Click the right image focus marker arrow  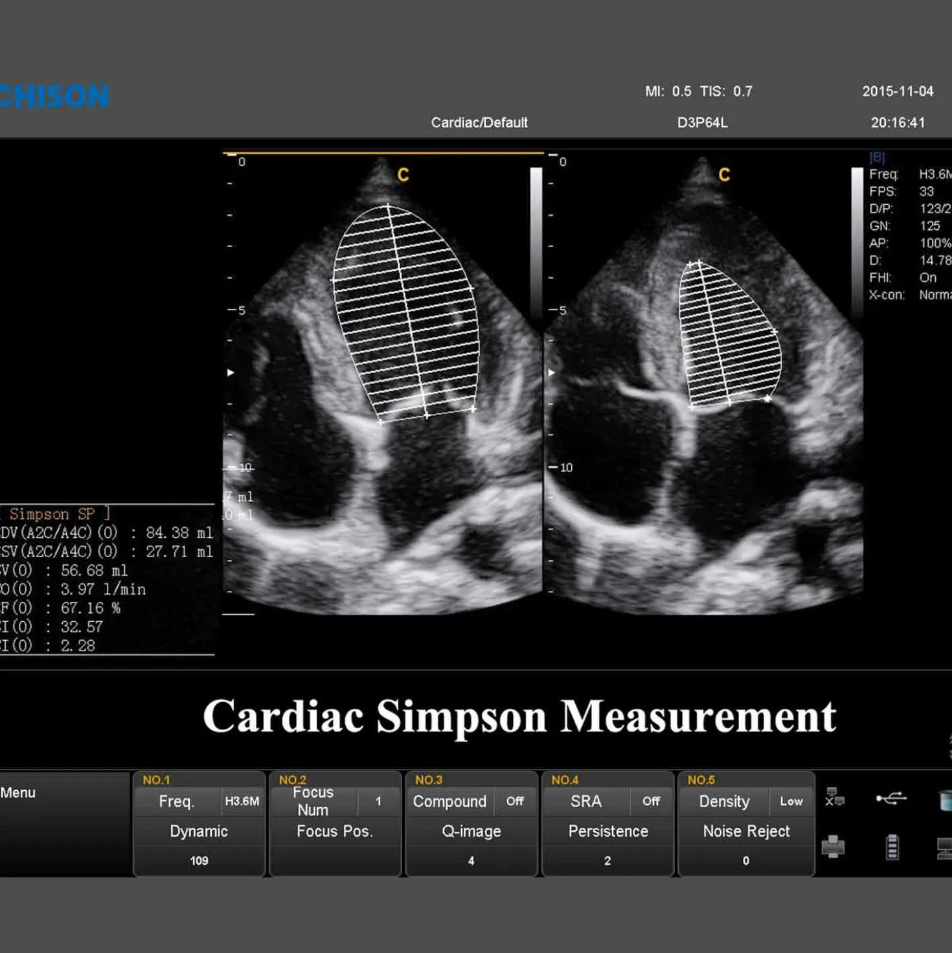click(x=552, y=373)
